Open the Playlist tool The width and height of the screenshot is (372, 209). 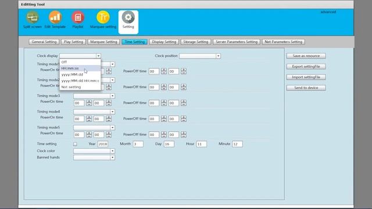click(x=78, y=20)
